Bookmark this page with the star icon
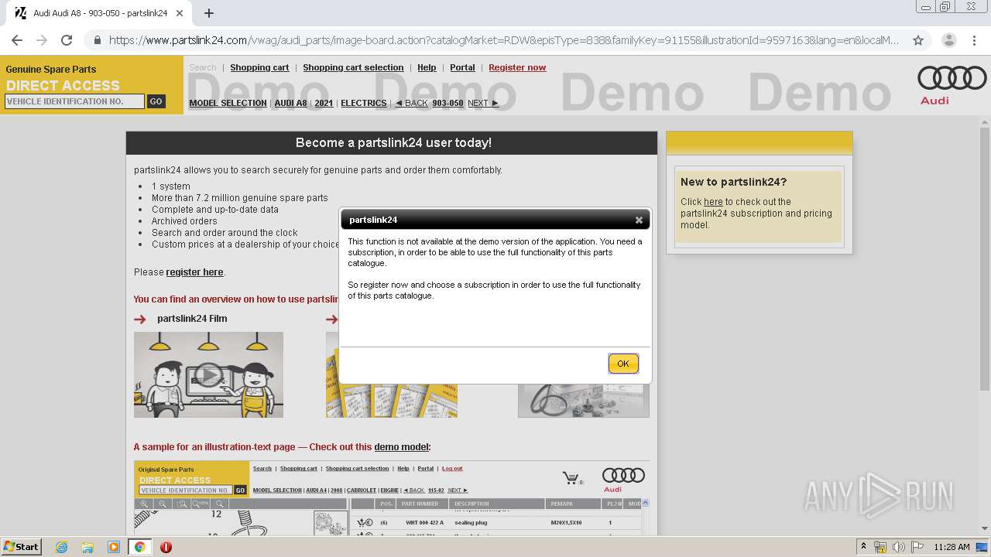Screen dimensions: 991x557 pos(918,40)
